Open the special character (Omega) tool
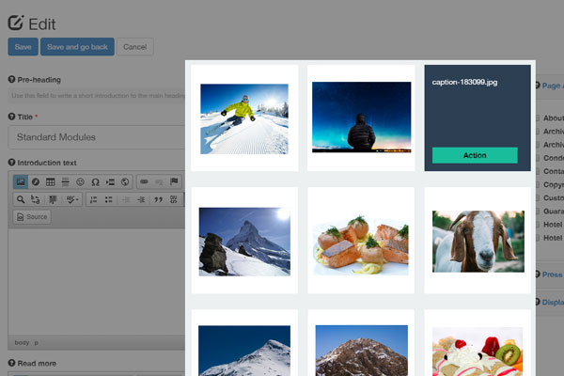Image resolution: width=564 pixels, height=376 pixels. (x=95, y=181)
